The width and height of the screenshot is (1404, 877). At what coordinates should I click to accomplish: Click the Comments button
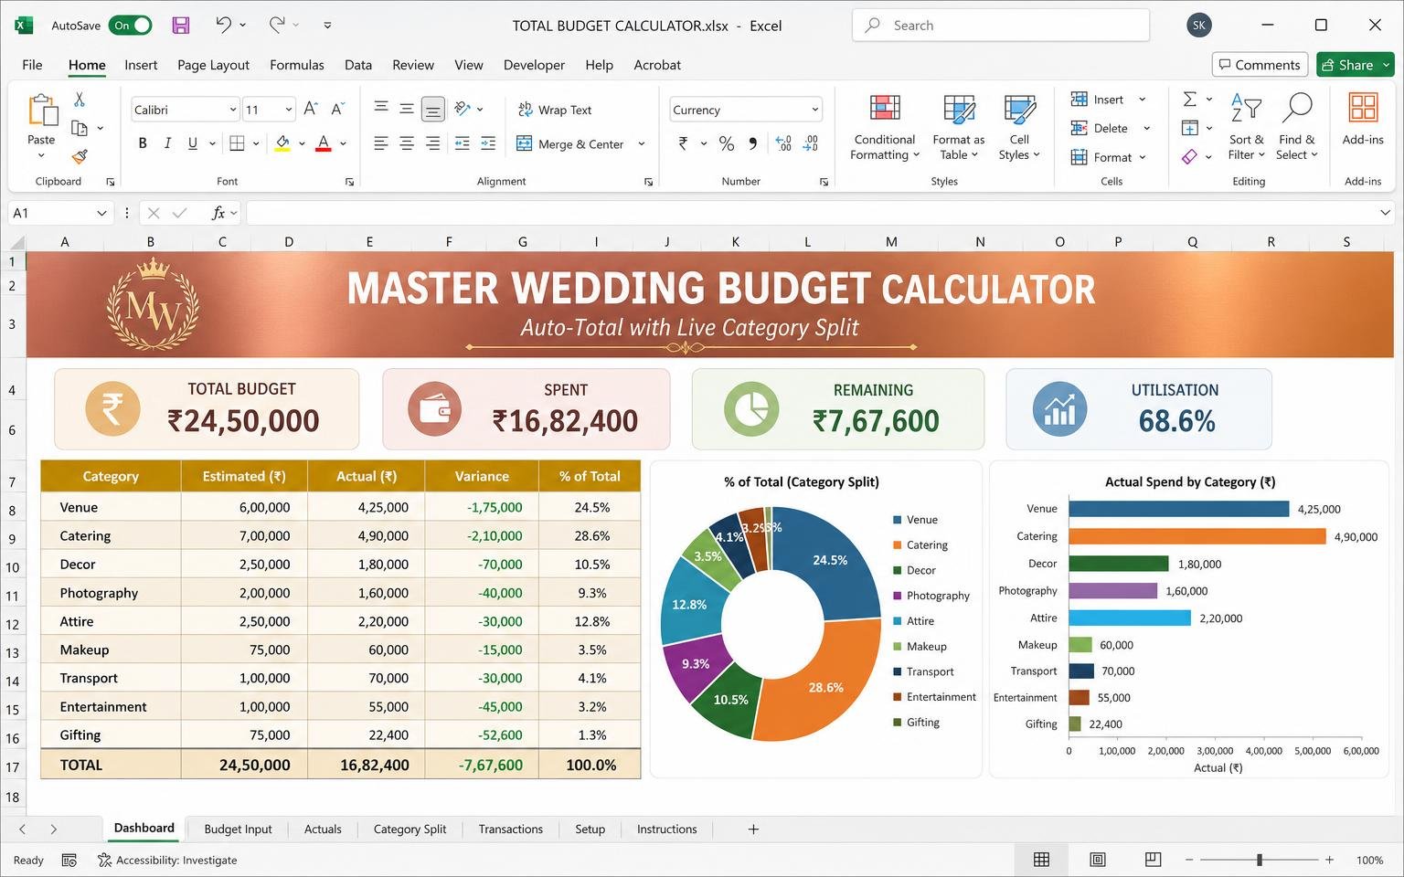tap(1260, 65)
